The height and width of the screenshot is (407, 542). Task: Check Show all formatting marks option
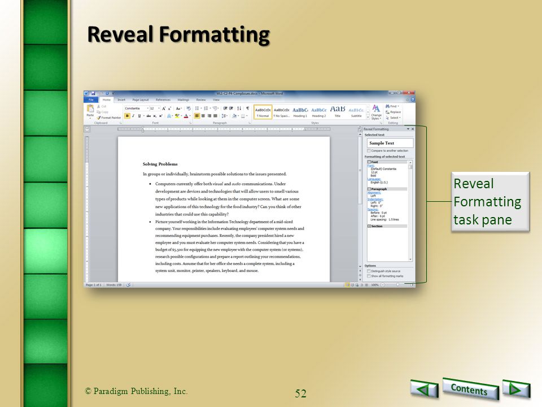pyautogui.click(x=369, y=276)
